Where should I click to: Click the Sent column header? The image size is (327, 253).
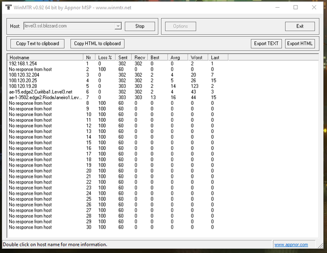click(124, 57)
